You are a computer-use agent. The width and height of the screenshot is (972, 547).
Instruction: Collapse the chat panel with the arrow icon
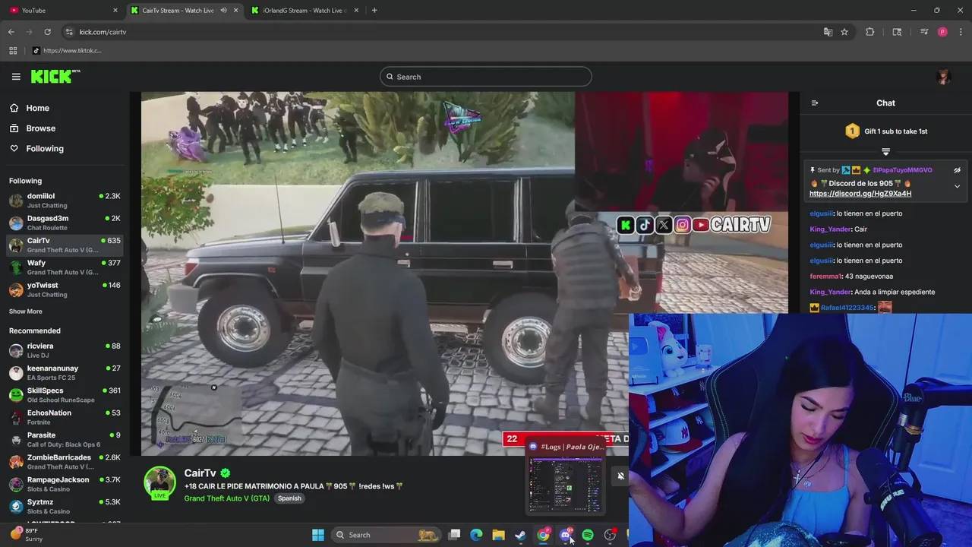point(815,103)
